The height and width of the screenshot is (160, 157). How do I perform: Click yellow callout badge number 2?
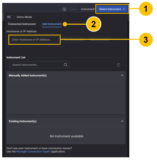(x=94, y=24)
